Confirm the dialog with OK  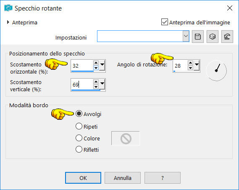point(83,178)
